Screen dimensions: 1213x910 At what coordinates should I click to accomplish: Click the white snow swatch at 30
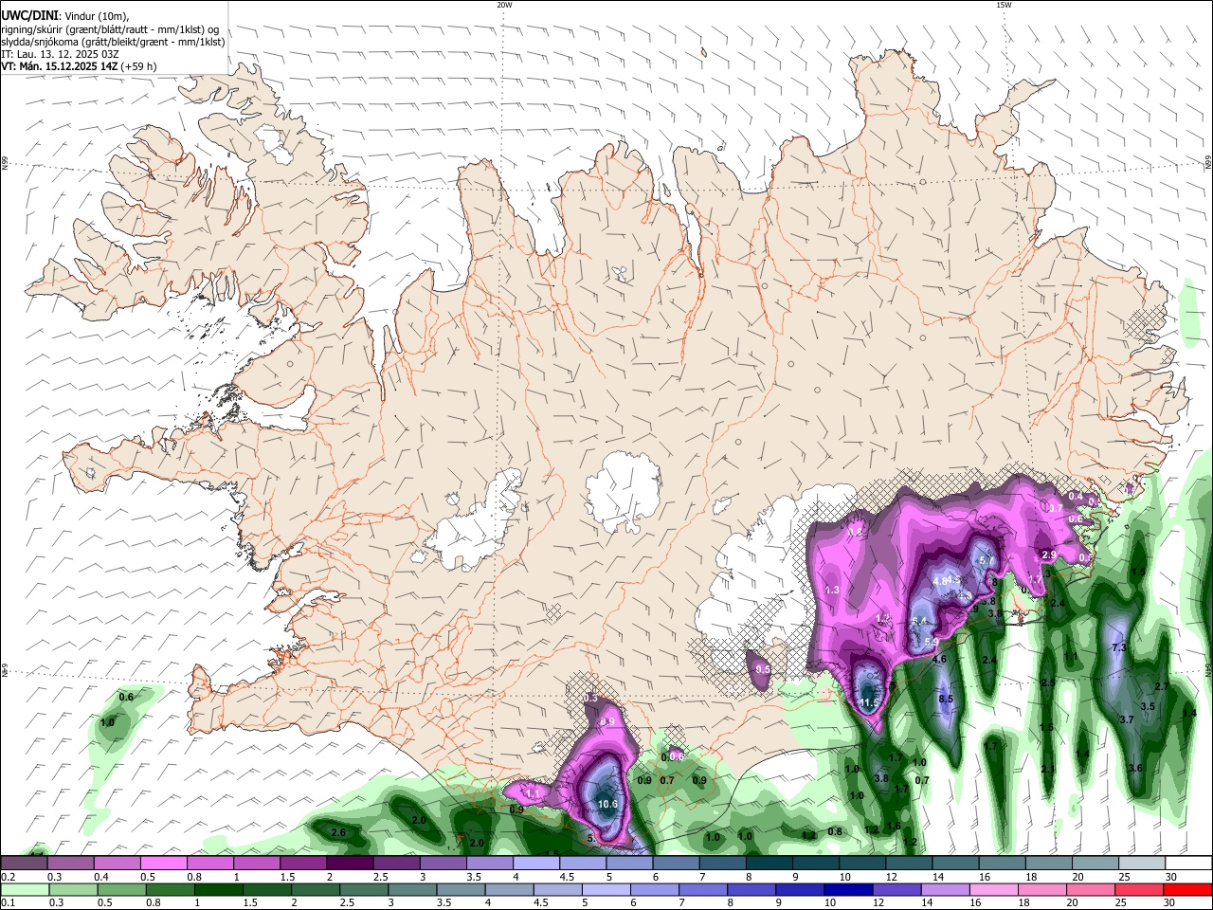coord(1187,864)
